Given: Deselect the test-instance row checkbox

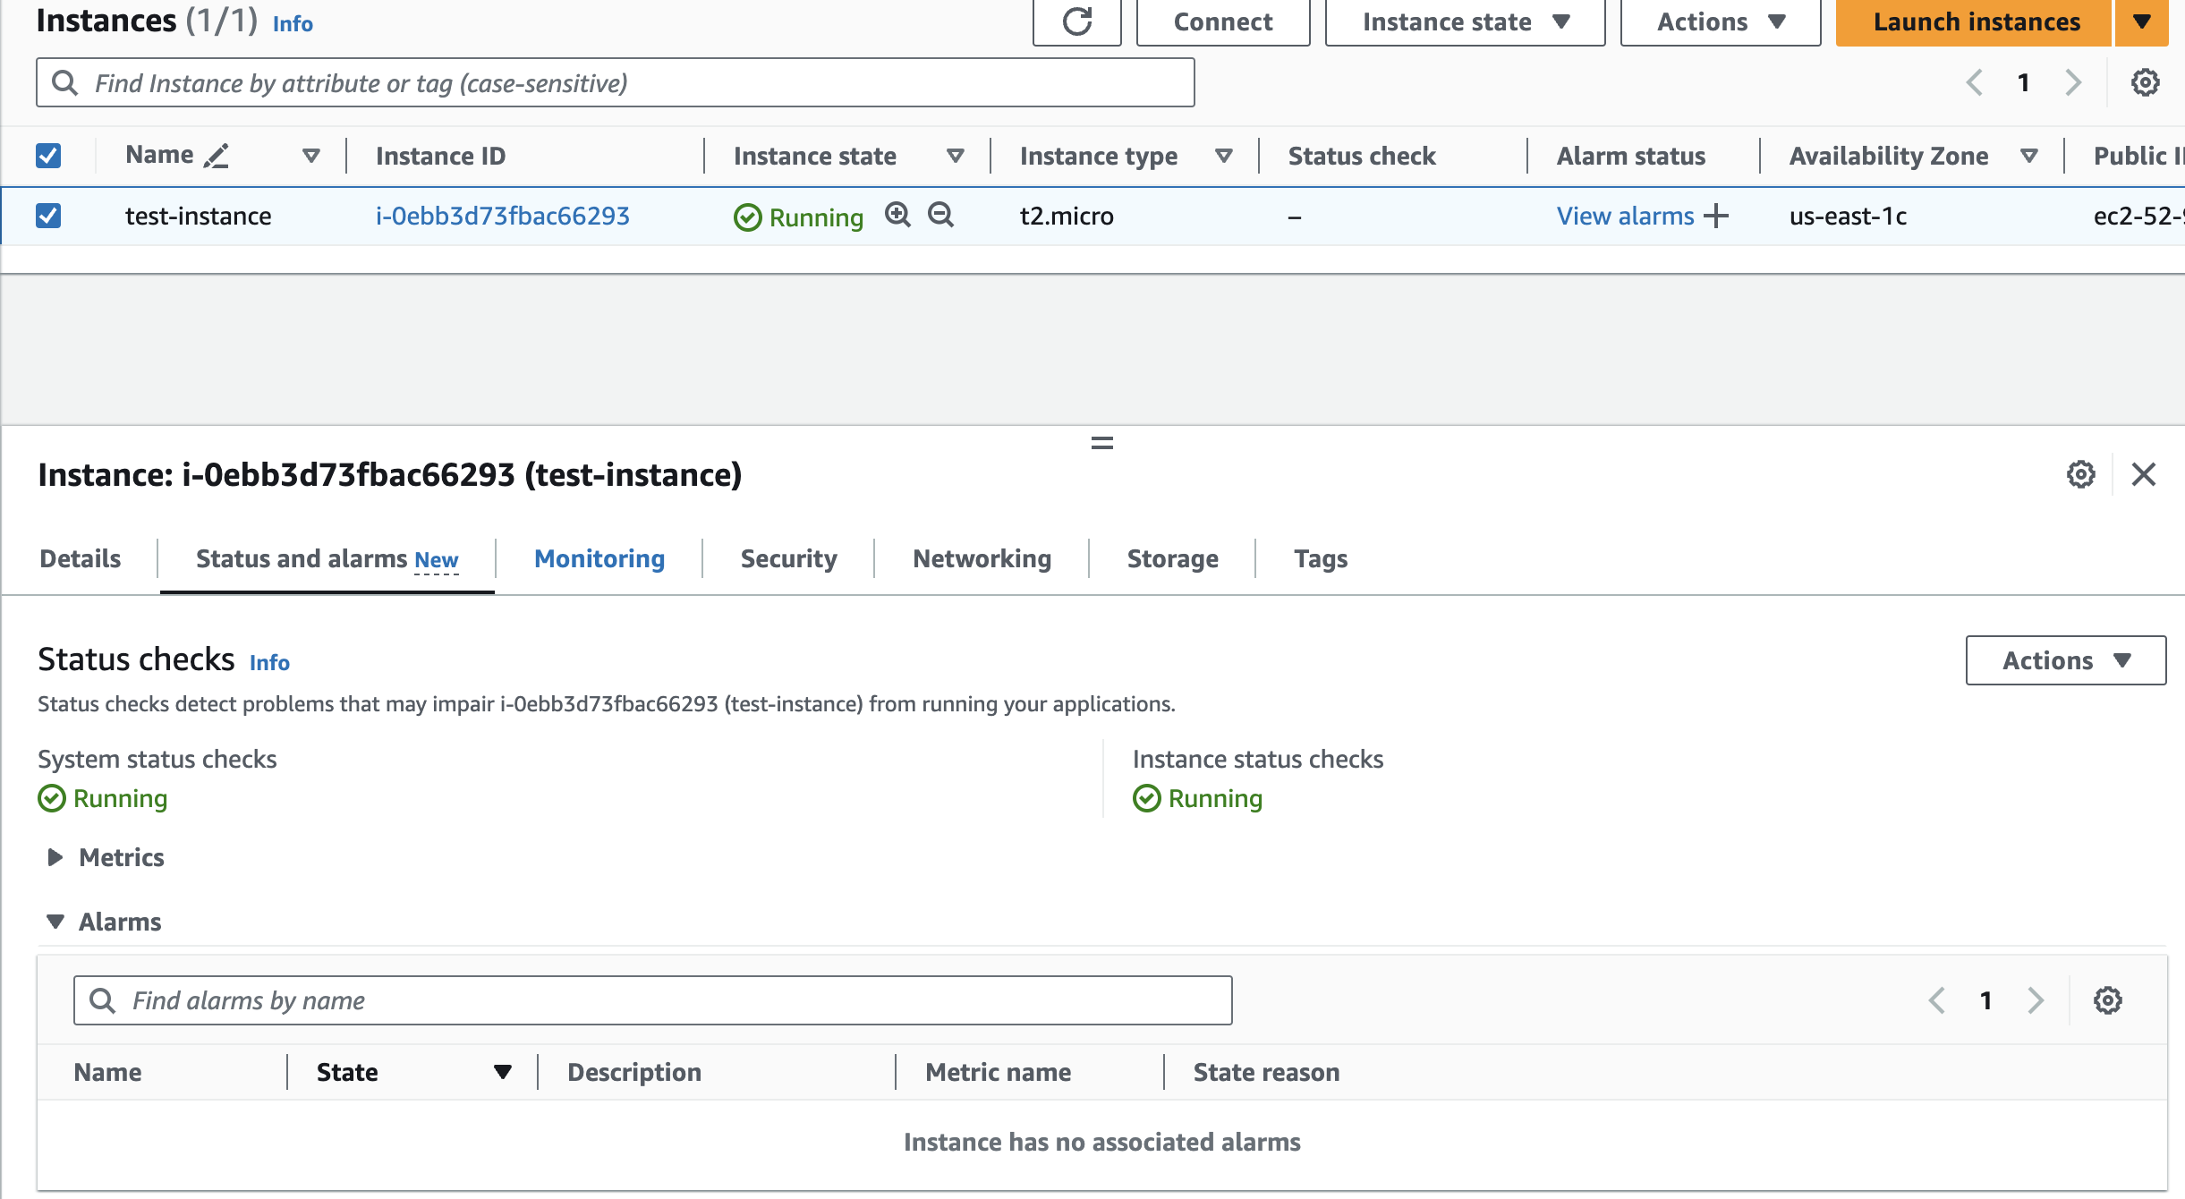Looking at the screenshot, I should pos(48,216).
